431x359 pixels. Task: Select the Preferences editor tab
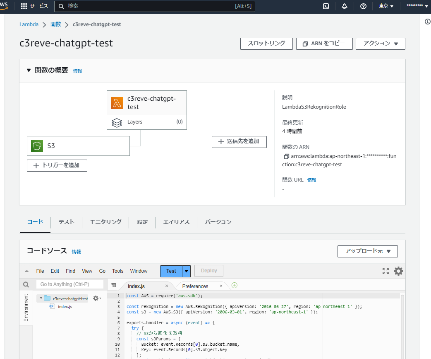tap(195, 286)
